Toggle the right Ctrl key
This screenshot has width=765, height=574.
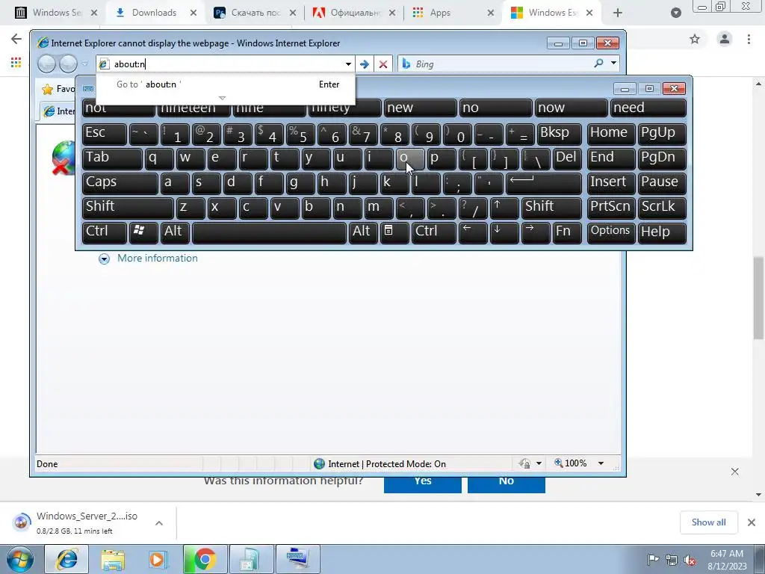pyautogui.click(x=434, y=232)
